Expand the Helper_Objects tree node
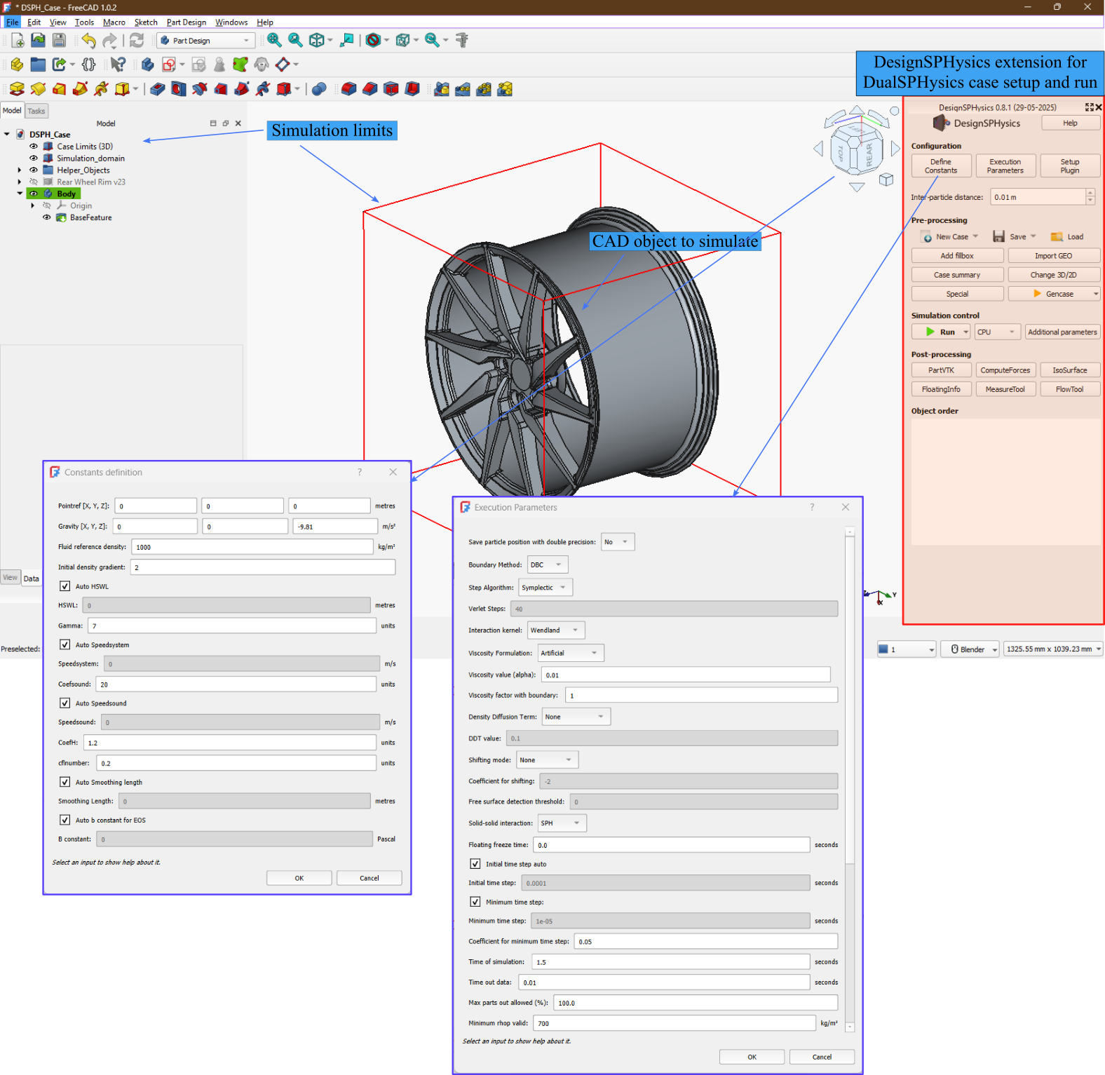This screenshot has height=1075, width=1105. [20, 170]
